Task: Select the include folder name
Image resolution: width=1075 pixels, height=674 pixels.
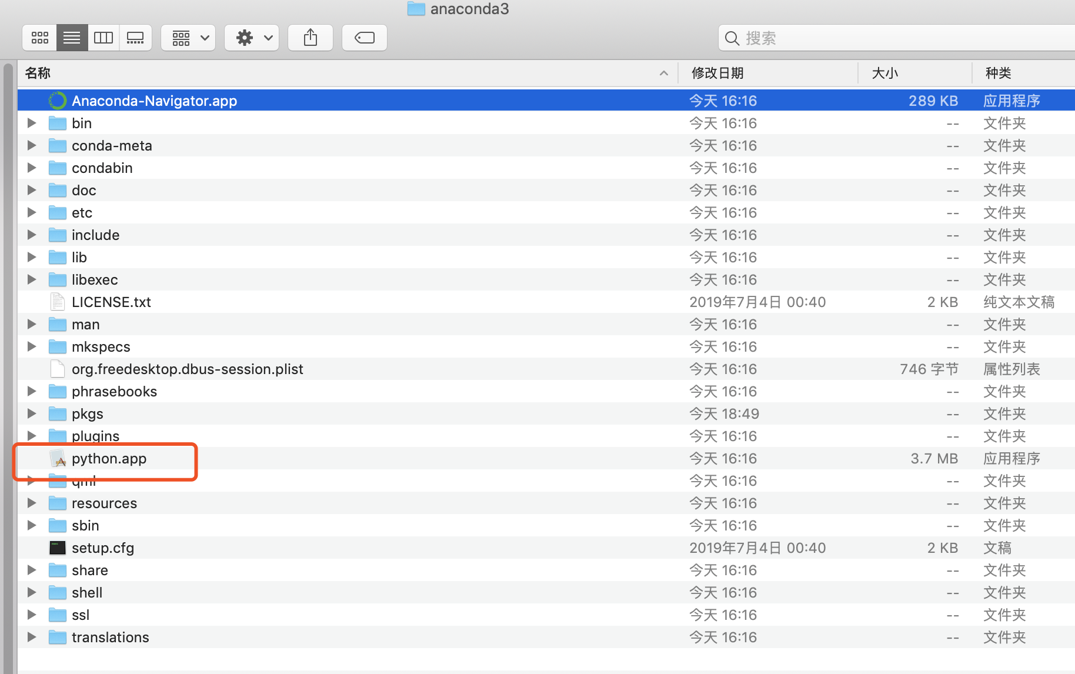Action: [x=96, y=235]
